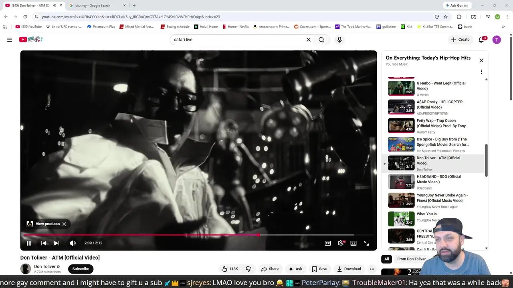Subscribe to Don Toliver channel

coord(81,269)
